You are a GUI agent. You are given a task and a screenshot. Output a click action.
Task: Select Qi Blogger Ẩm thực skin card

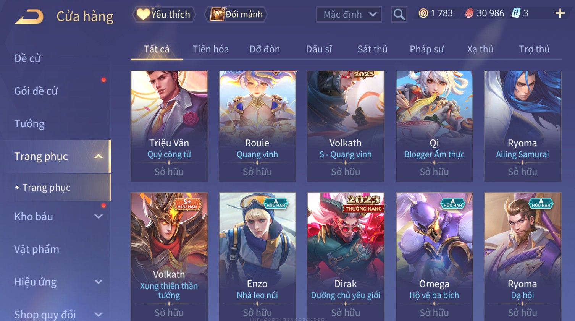pyautogui.click(x=434, y=126)
